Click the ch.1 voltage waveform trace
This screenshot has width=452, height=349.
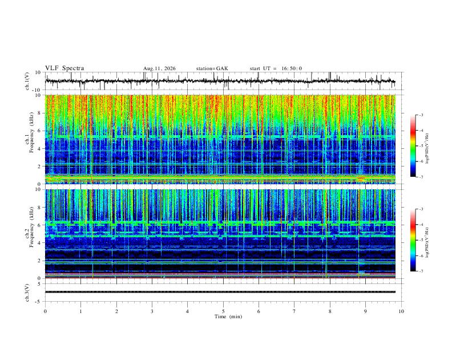click(220, 81)
